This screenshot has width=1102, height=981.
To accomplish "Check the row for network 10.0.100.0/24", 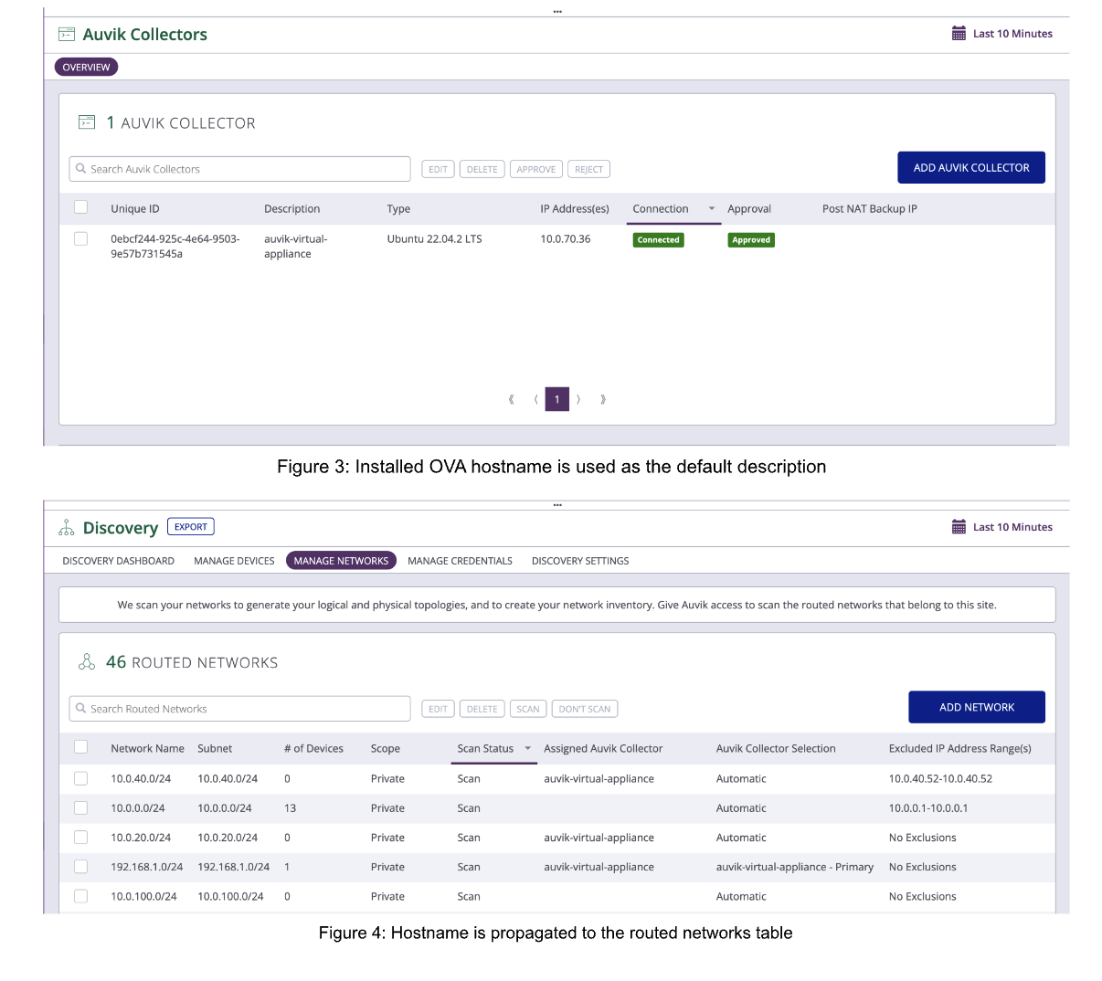I will 81,896.
